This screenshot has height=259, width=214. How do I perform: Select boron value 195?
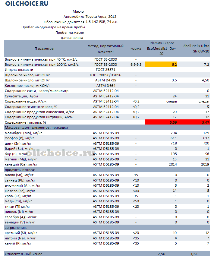[x=174, y=154]
